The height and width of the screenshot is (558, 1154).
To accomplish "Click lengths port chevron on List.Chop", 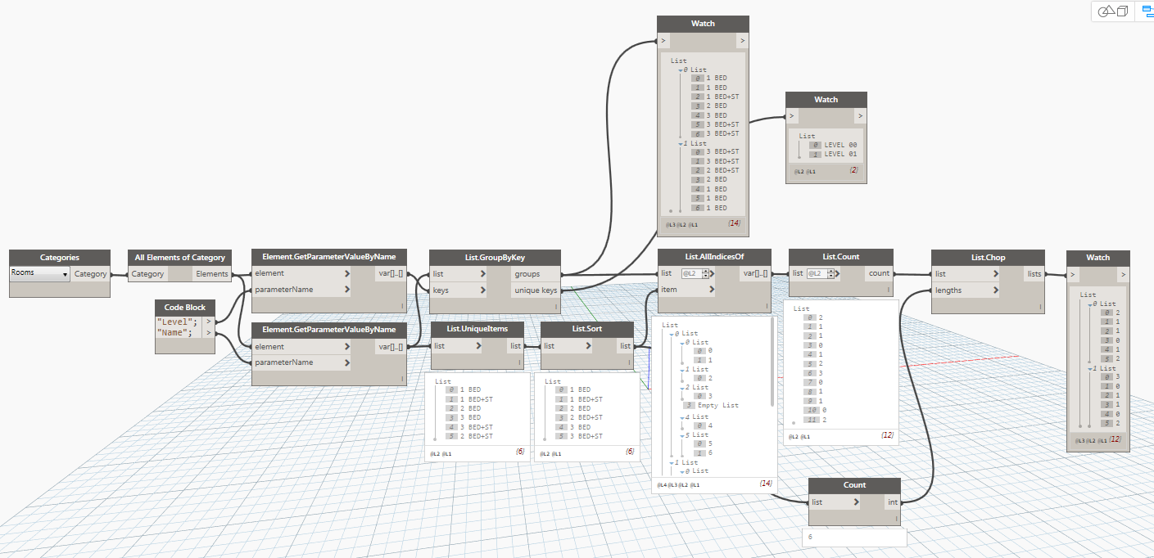I will (x=995, y=290).
